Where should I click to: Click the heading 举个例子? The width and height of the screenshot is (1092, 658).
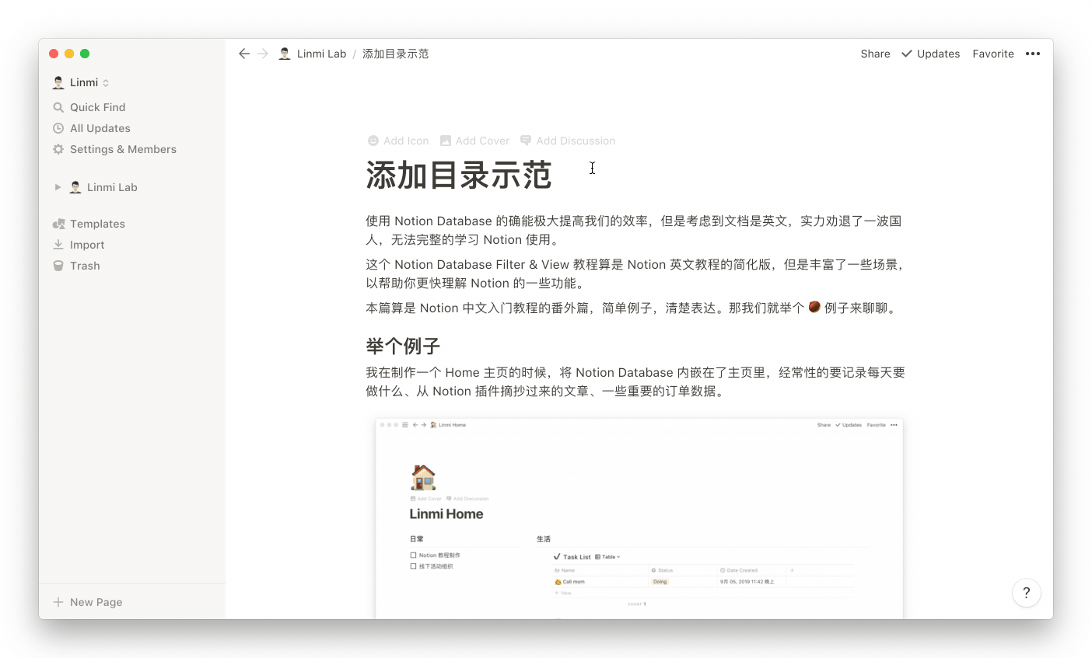click(403, 346)
